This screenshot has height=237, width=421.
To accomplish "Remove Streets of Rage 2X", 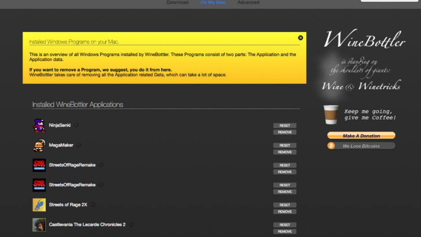I will pyautogui.click(x=285, y=212).
